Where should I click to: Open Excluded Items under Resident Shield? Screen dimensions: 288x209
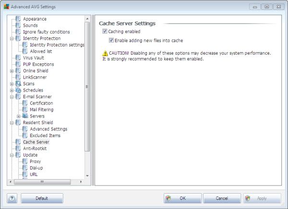[x=45, y=136]
